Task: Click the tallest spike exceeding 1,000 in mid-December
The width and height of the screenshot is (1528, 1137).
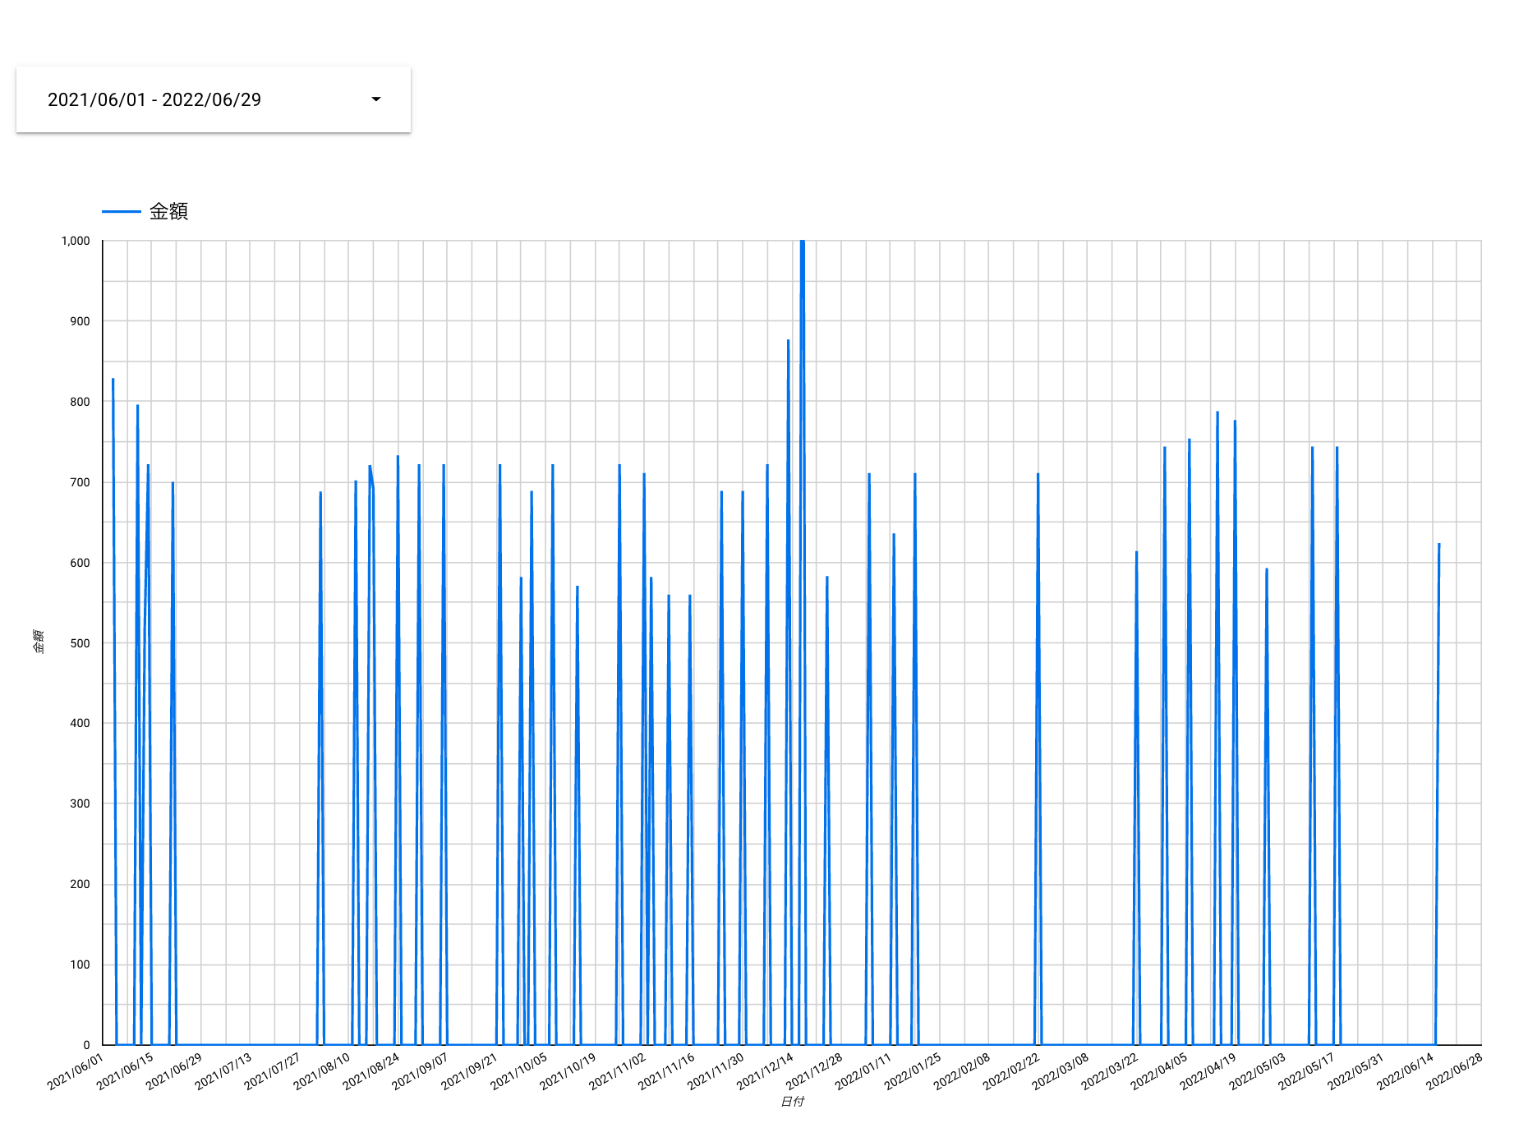Action: 803,641
